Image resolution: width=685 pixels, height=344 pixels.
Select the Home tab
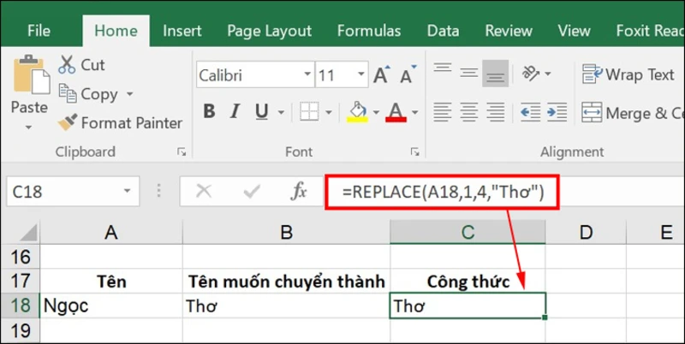coord(116,31)
